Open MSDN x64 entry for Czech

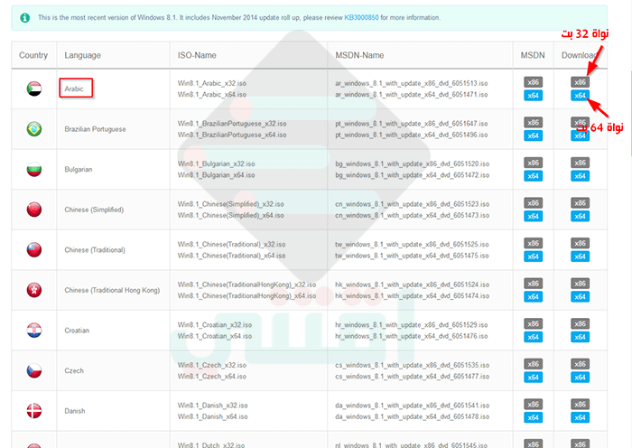point(534,378)
